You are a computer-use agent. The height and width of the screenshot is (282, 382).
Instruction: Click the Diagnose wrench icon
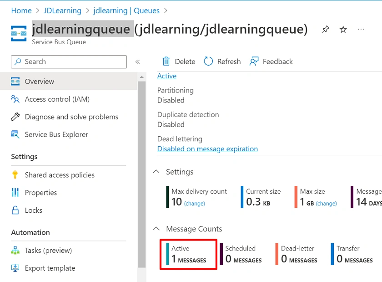click(15, 117)
